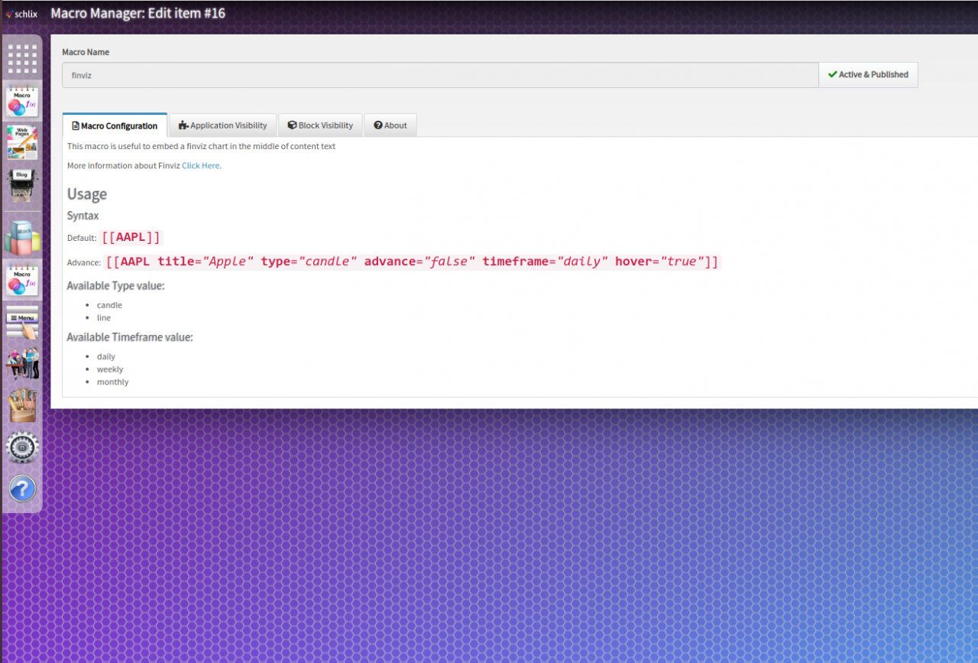
Task: Click the 'line' type value
Action: 104,317
